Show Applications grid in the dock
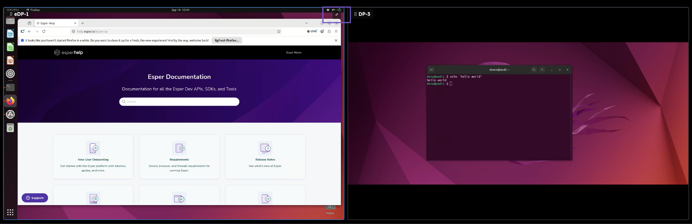692x224 pixels. click(x=10, y=212)
